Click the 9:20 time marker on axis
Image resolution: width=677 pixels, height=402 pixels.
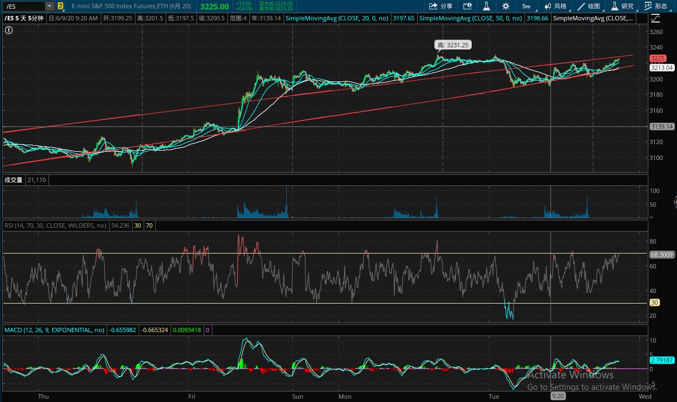pos(557,396)
